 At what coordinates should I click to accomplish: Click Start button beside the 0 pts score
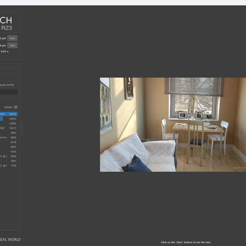point(12,46)
